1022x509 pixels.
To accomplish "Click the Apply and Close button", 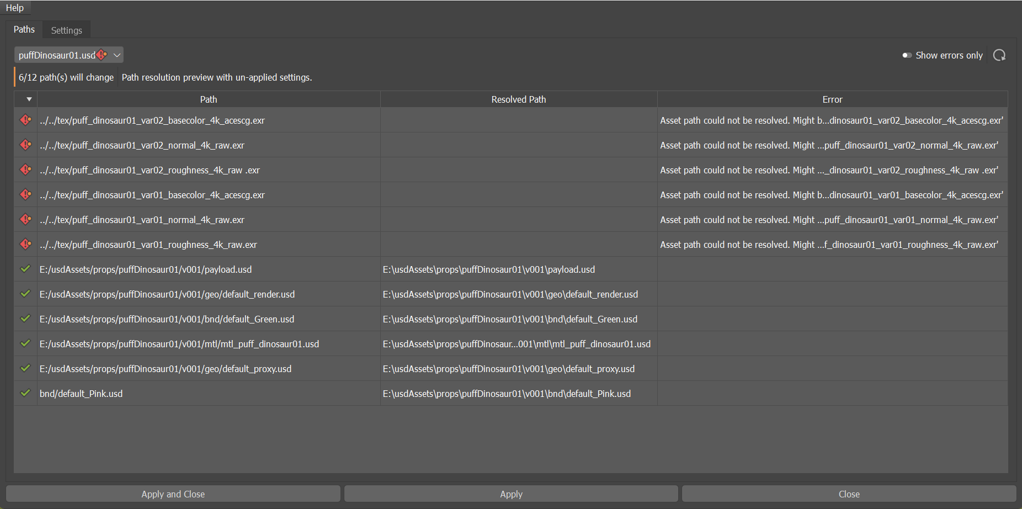I will click(x=173, y=494).
